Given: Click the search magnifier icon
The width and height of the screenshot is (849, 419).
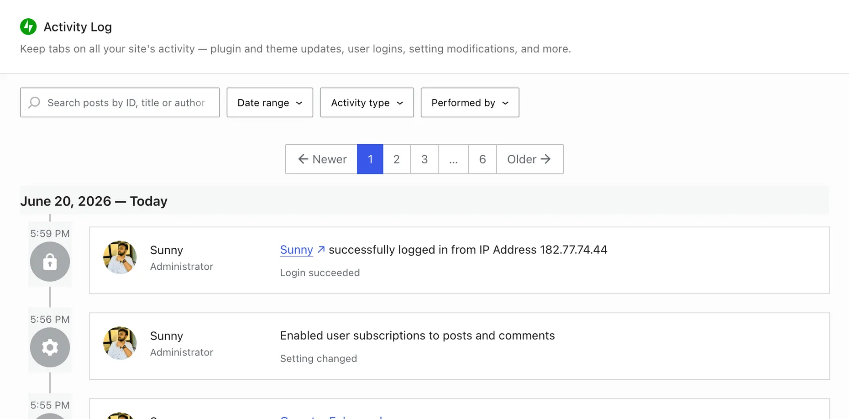Looking at the screenshot, I should [34, 102].
